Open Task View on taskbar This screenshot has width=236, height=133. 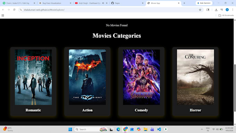coord(111,129)
